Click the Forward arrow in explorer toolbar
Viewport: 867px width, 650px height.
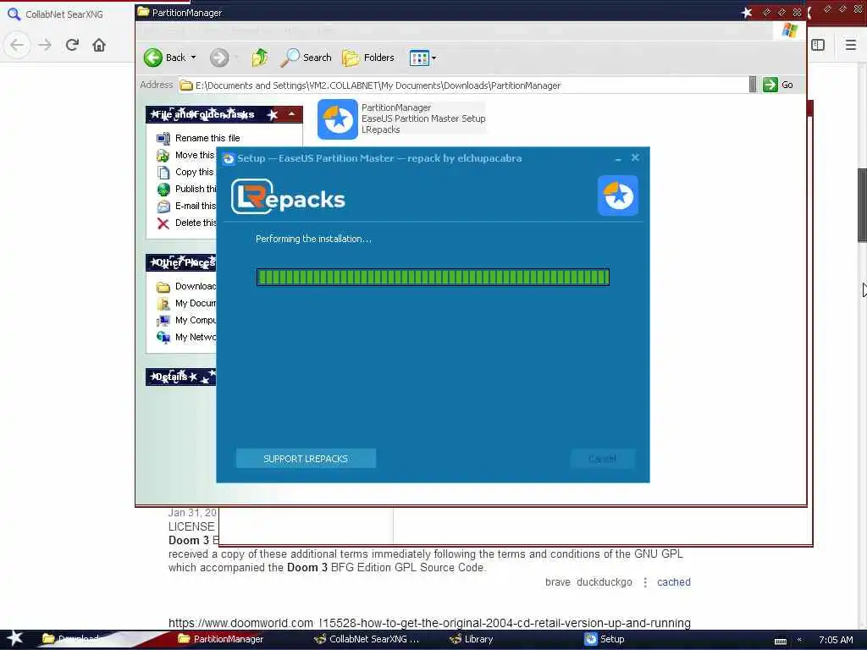pyautogui.click(x=219, y=58)
